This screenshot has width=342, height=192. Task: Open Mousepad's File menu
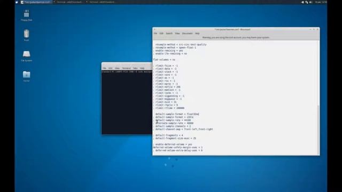pos(156,34)
